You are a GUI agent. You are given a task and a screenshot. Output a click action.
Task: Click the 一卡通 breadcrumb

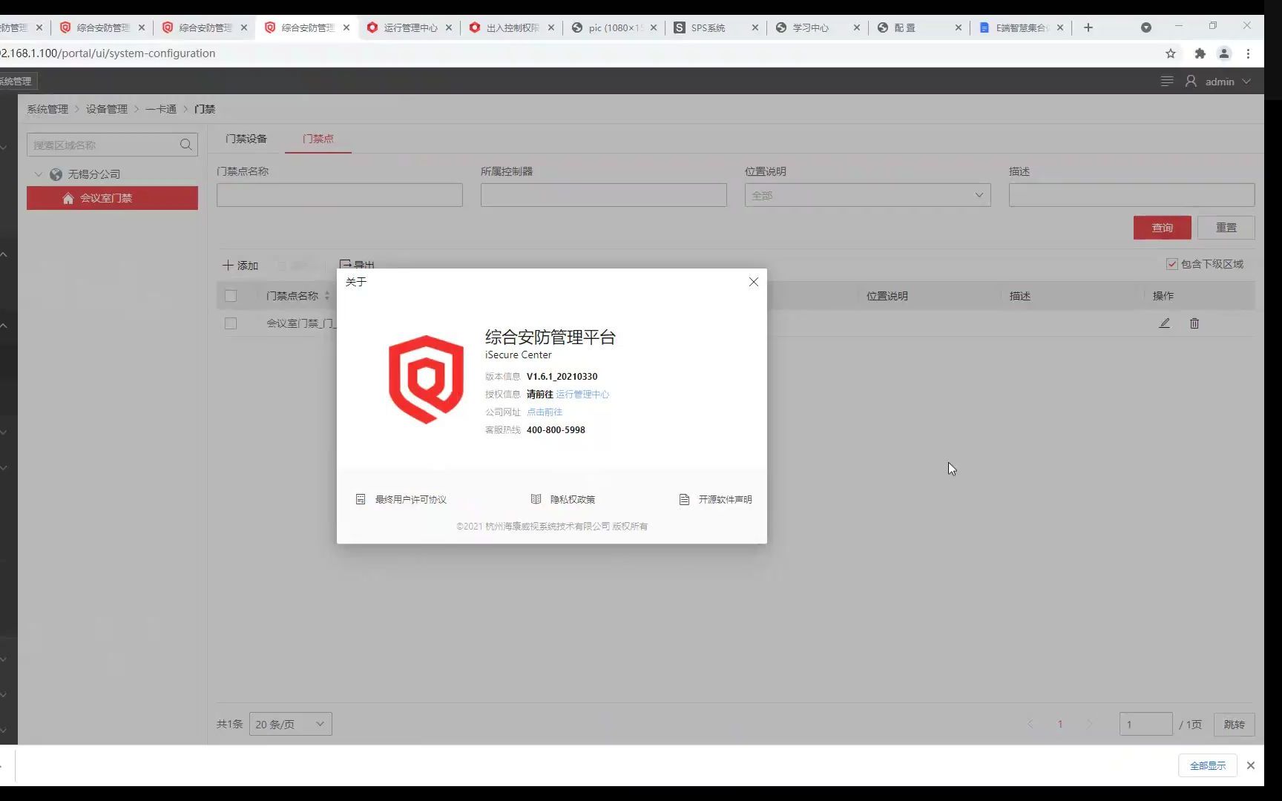pos(161,109)
